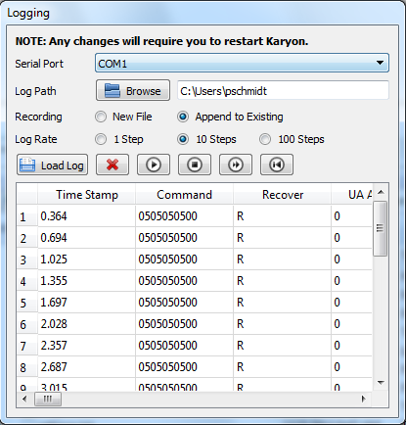Select row header 6 in the log table

[27, 324]
